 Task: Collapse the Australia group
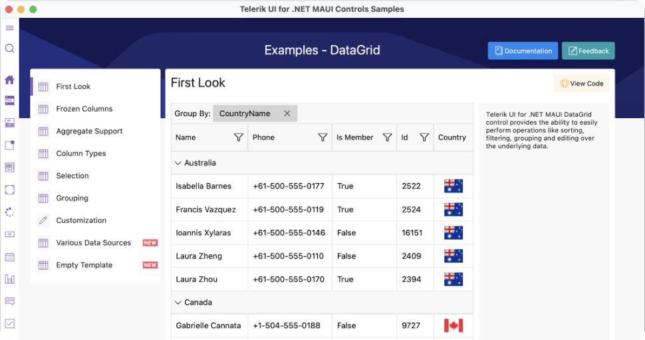[x=178, y=163]
